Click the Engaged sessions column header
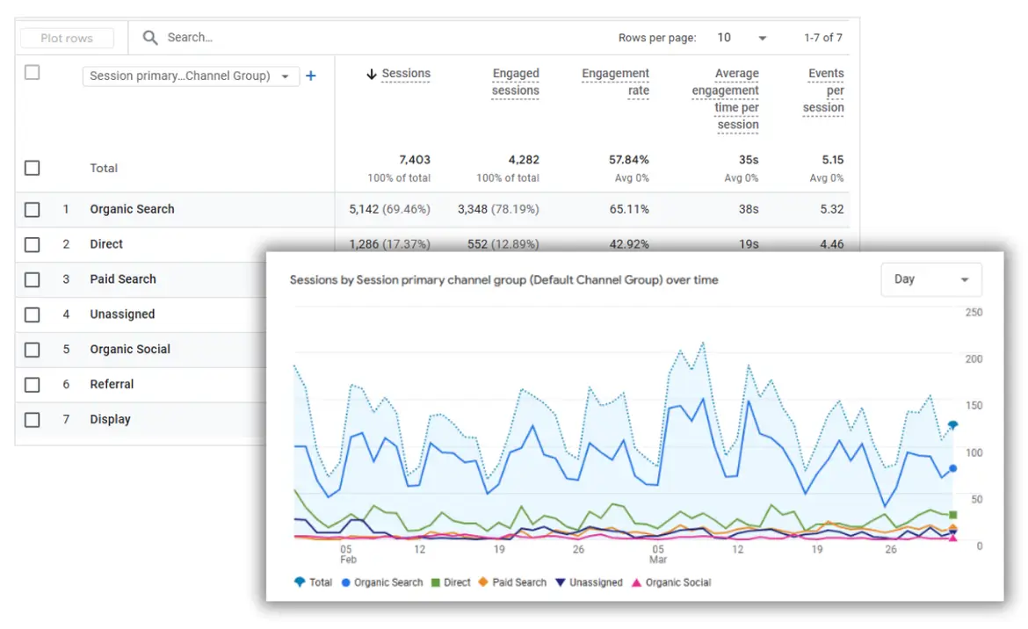 (516, 82)
